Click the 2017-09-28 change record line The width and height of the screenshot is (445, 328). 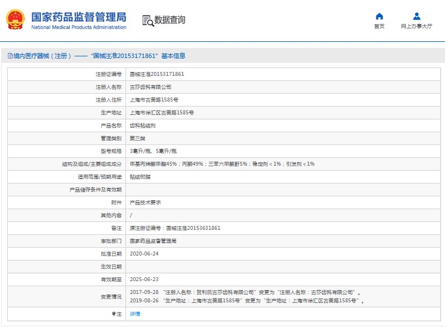245,292
